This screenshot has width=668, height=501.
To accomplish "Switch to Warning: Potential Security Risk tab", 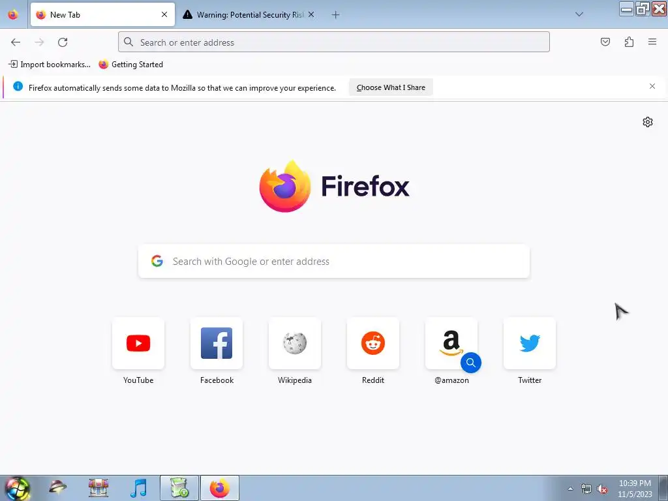I will pos(249,14).
